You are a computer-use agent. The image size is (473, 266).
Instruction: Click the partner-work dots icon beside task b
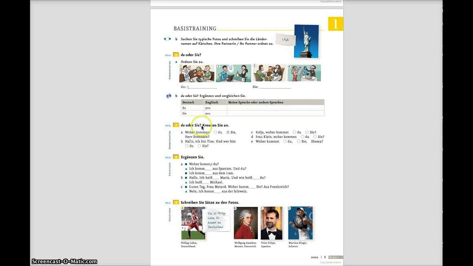click(x=167, y=39)
